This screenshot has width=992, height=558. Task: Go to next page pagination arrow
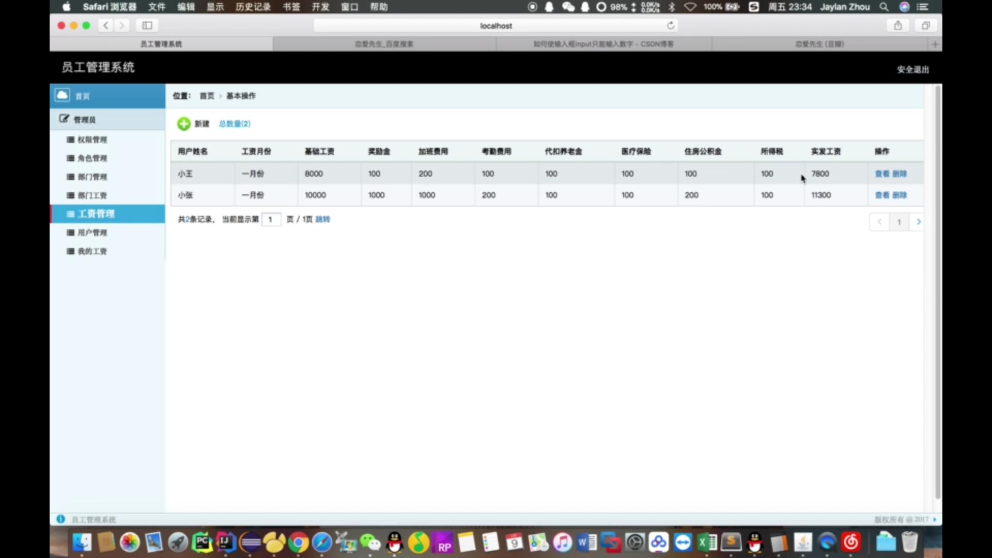point(918,222)
